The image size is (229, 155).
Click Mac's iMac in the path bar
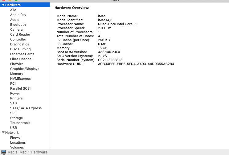click(17, 152)
